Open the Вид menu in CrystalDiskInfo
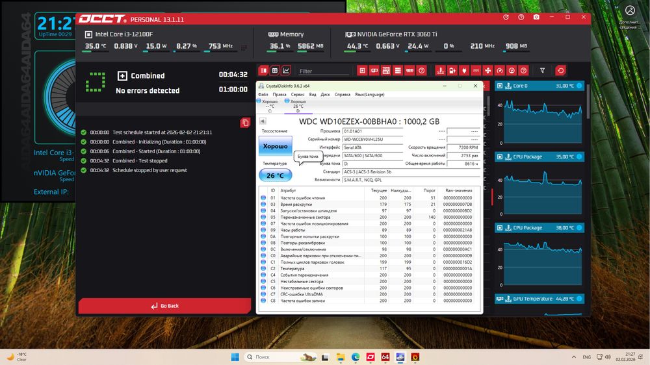 pyautogui.click(x=313, y=94)
